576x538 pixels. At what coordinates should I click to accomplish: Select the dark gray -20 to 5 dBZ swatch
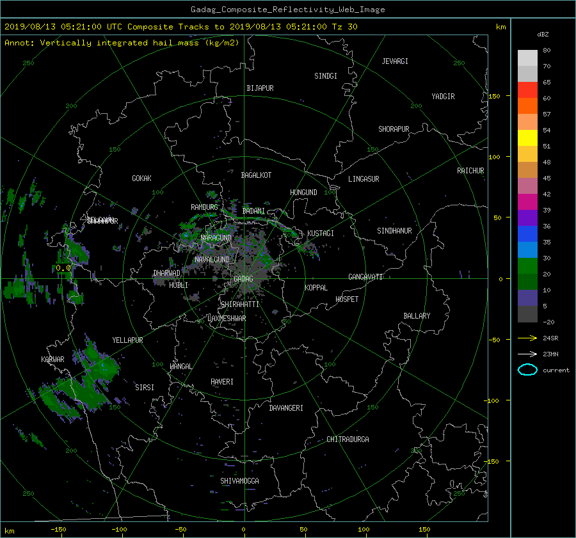(x=527, y=314)
